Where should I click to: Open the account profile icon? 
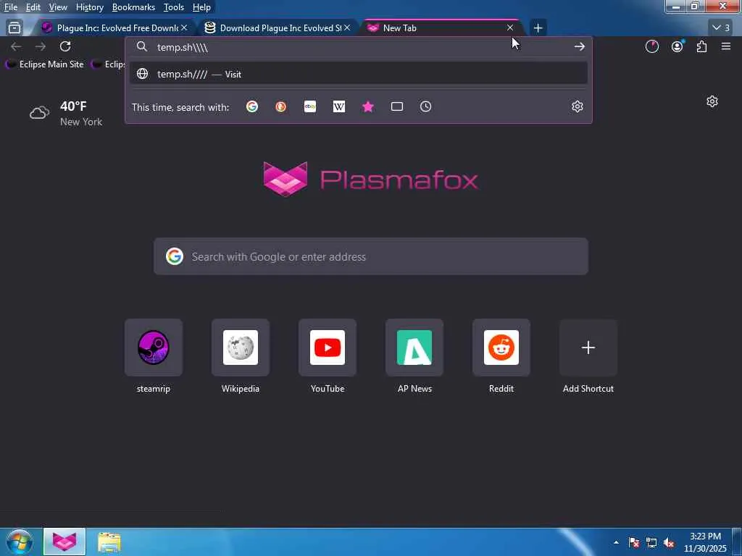tap(678, 46)
